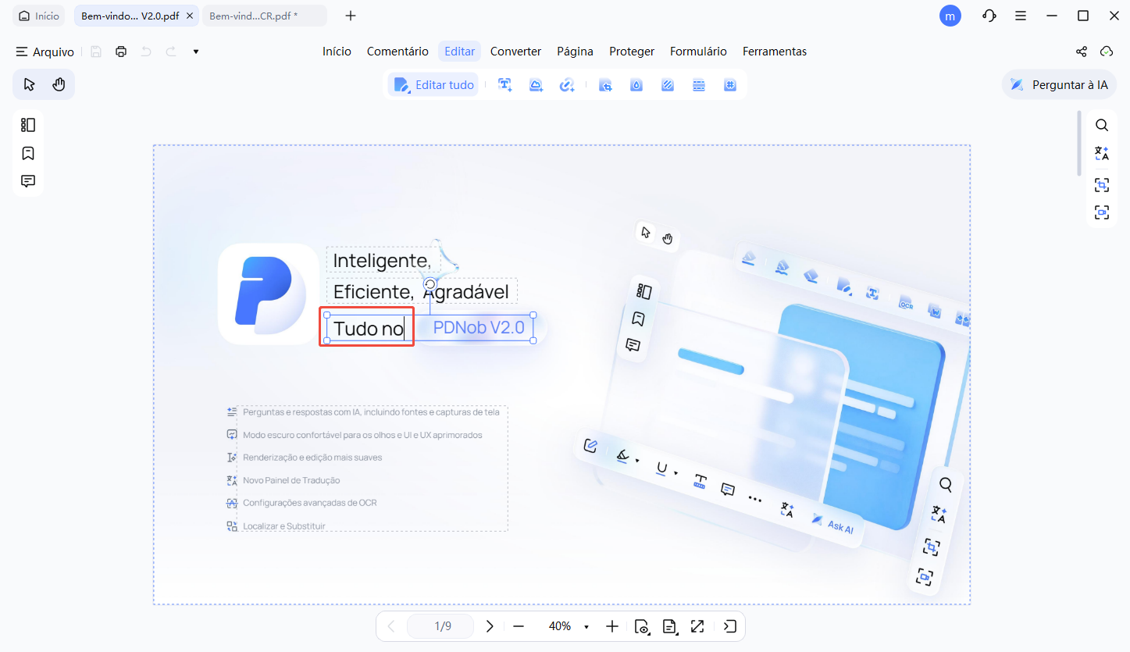Select the Add Text tool icon
This screenshot has height=652, width=1130.
coord(504,85)
